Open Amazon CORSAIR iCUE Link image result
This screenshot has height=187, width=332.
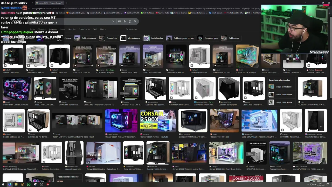click(x=131, y=89)
